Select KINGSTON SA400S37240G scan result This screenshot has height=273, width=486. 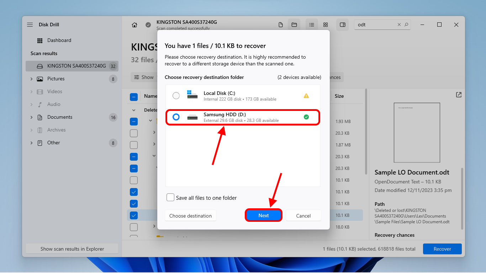tap(72, 66)
